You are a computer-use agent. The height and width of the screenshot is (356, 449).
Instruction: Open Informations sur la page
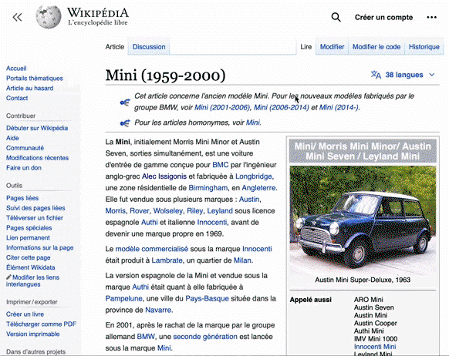(40, 247)
